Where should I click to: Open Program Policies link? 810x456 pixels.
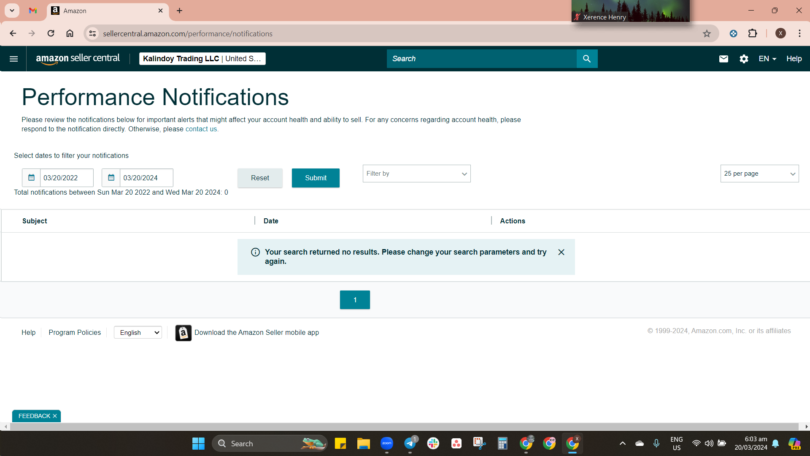[x=75, y=333]
